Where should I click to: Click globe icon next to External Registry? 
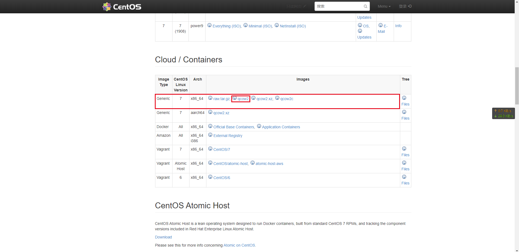click(x=210, y=135)
